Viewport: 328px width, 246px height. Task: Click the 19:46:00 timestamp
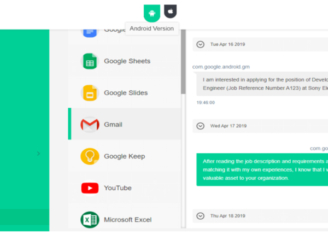(x=206, y=103)
